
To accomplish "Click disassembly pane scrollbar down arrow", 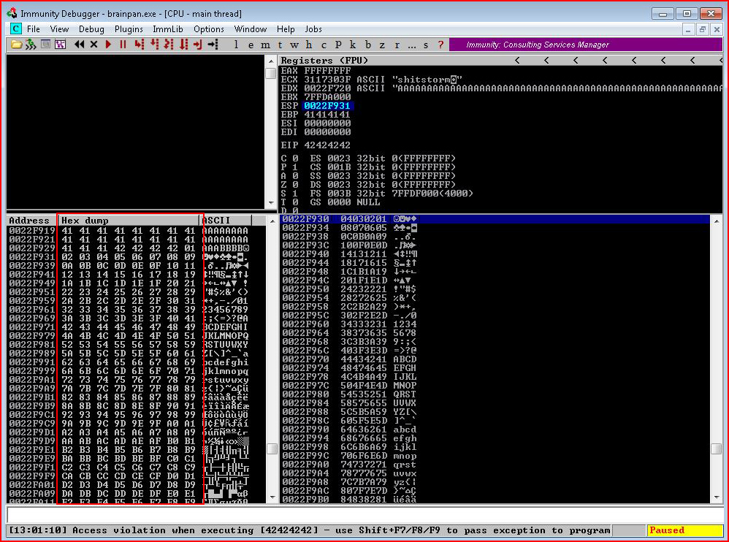I will pos(271,203).
